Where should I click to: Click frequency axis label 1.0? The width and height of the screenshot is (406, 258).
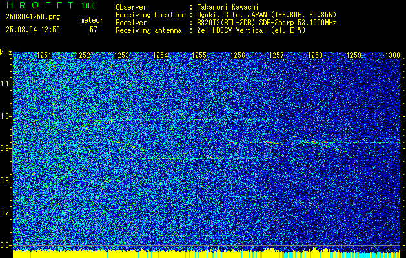pyautogui.click(x=6, y=117)
